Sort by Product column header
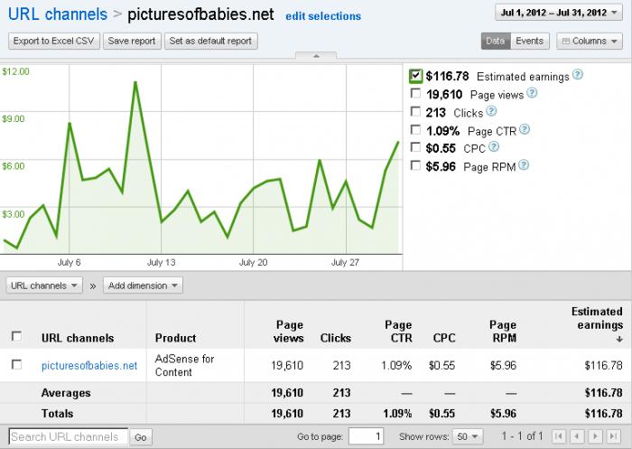The height and width of the screenshot is (449, 632). click(175, 338)
